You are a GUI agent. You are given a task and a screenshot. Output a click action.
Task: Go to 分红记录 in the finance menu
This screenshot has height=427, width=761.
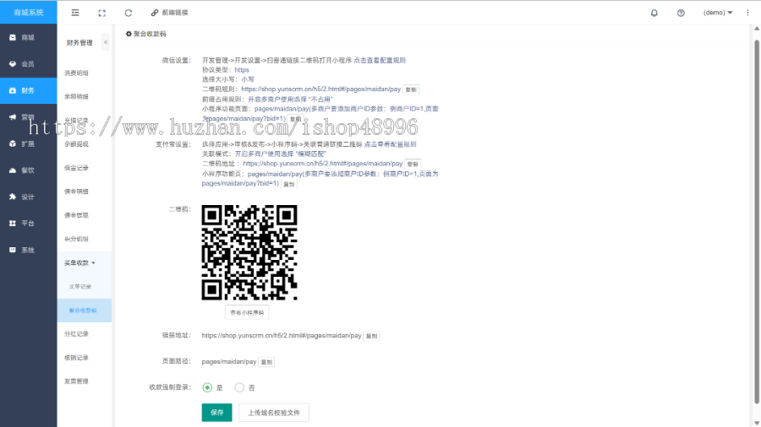click(76, 334)
